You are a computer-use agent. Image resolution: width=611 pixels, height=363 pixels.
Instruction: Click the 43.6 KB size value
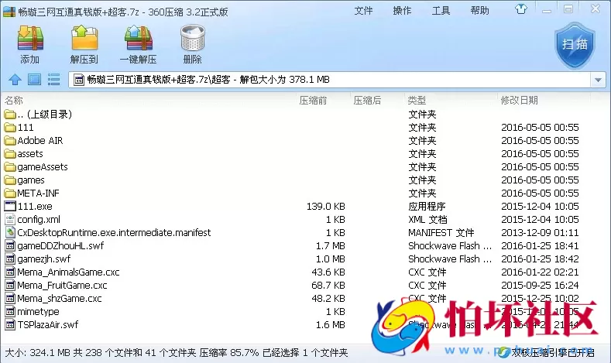328,272
